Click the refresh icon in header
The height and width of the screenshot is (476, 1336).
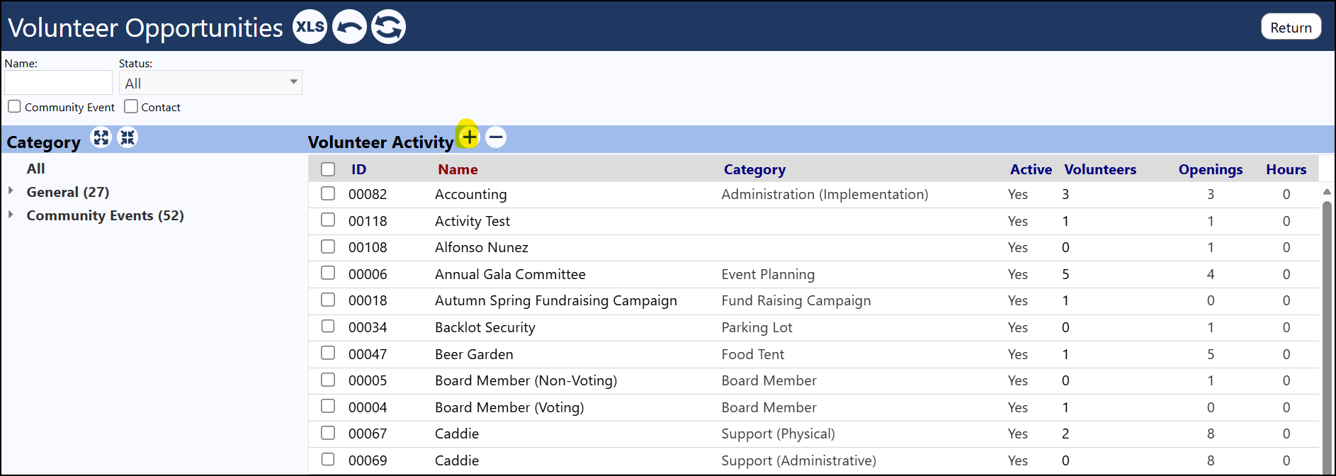(388, 27)
